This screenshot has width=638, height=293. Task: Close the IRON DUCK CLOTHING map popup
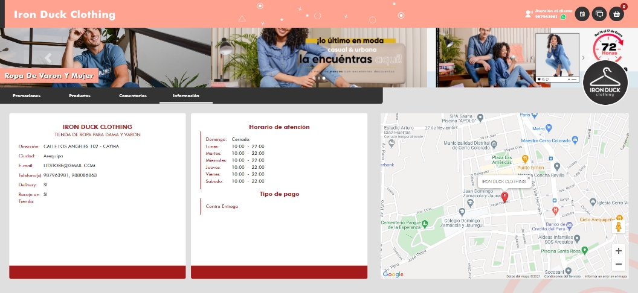point(529,178)
